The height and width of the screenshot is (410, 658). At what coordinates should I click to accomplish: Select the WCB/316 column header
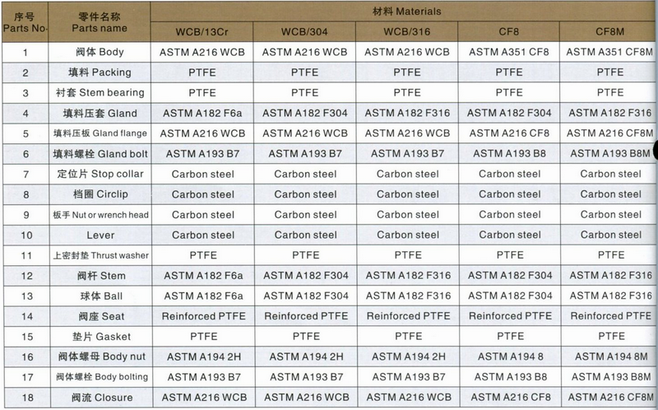coord(406,33)
